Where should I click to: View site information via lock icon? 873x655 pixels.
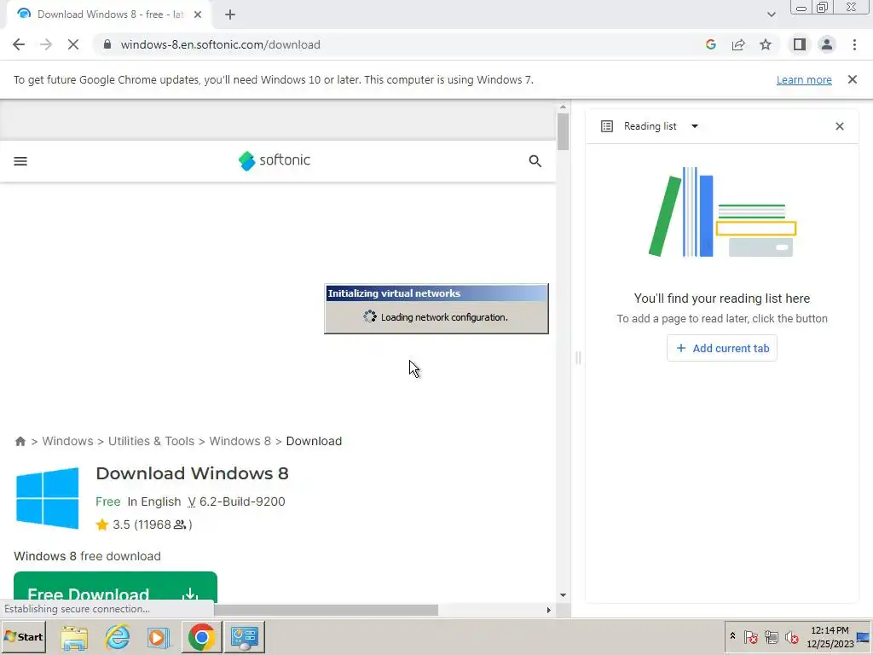click(x=107, y=44)
